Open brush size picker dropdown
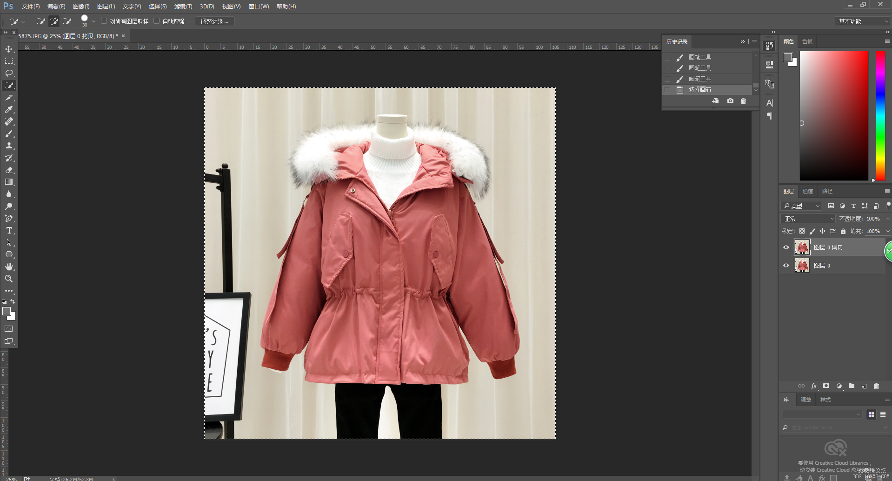Screen dimensions: 892x481 click(93, 21)
